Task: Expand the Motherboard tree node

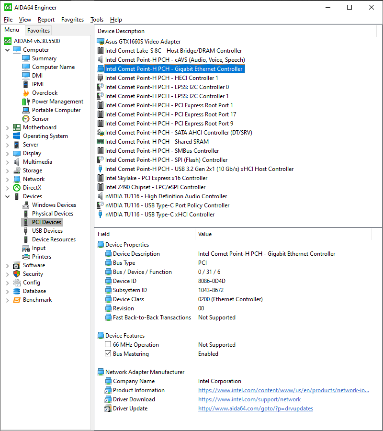Action: pos(7,127)
